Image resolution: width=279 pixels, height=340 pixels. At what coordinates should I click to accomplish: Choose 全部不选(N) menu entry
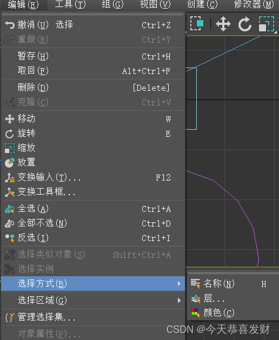(x=93, y=223)
